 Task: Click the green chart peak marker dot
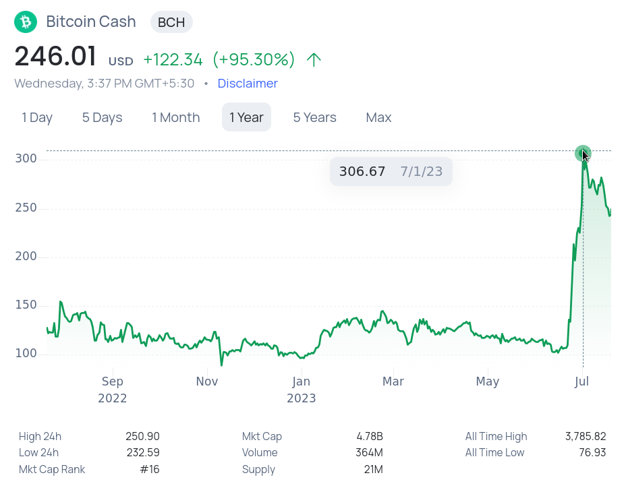pyautogui.click(x=583, y=153)
